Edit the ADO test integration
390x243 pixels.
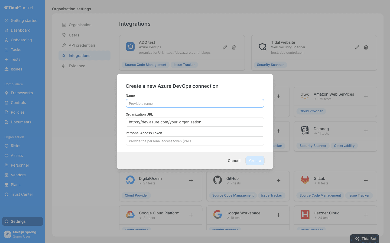[225, 47]
